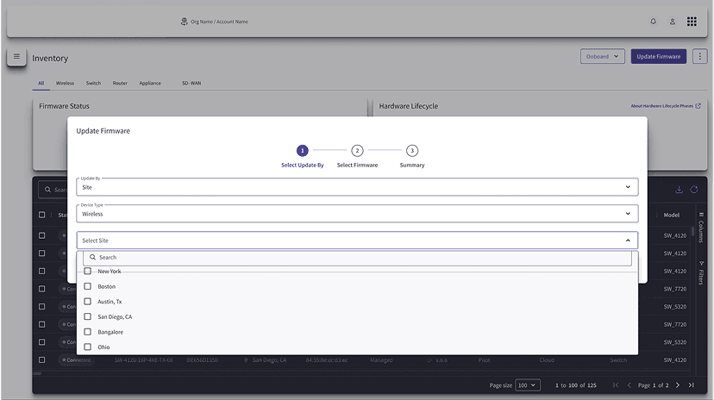The image size is (714, 400).
Task: Click the search magnifier icon in site dropdown
Action: [92, 257]
